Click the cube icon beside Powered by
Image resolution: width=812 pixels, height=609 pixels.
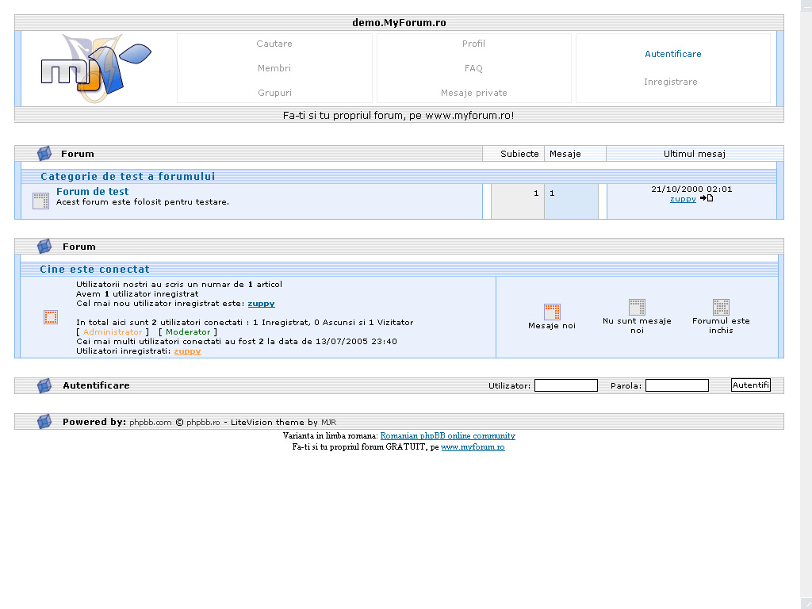pos(44,422)
